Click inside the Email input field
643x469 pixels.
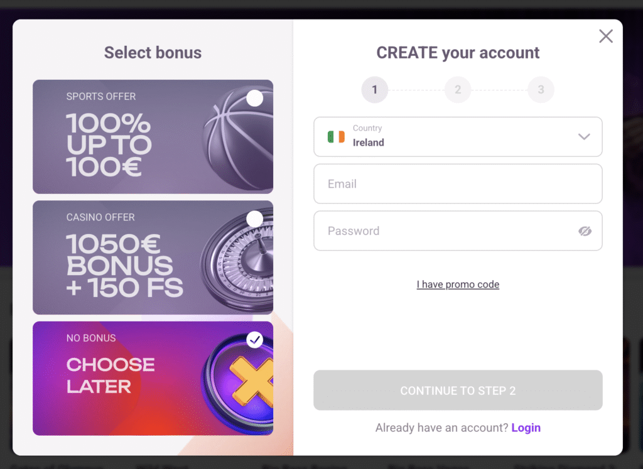pos(458,183)
